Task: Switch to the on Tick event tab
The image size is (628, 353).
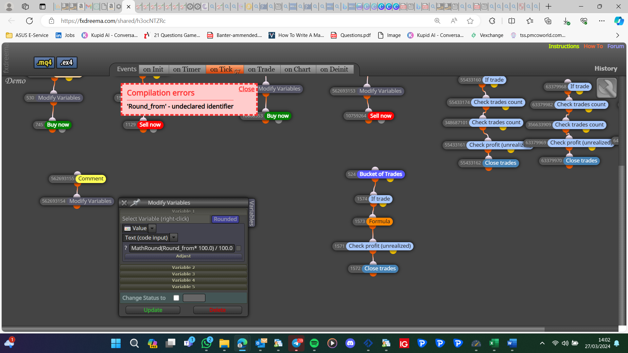Action: click(x=225, y=69)
